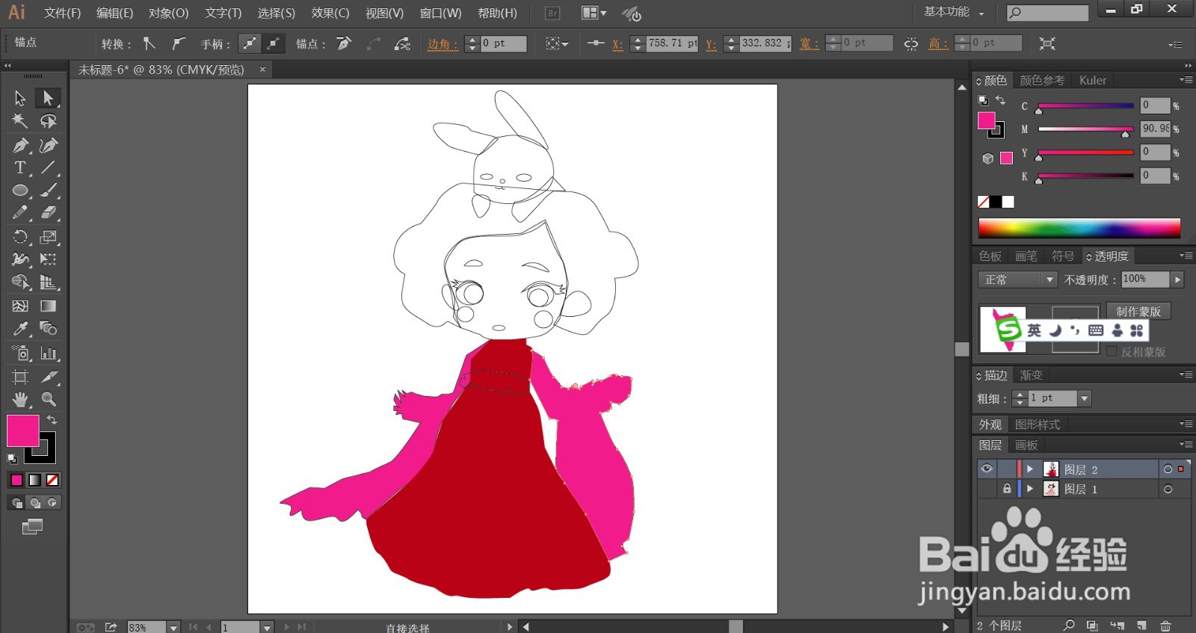Select the Type tool
This screenshot has width=1196, height=633.
point(20,167)
